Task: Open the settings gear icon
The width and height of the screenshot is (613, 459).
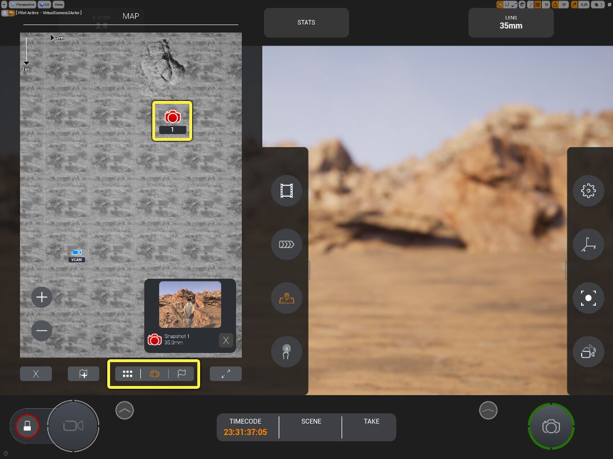Action: 588,191
